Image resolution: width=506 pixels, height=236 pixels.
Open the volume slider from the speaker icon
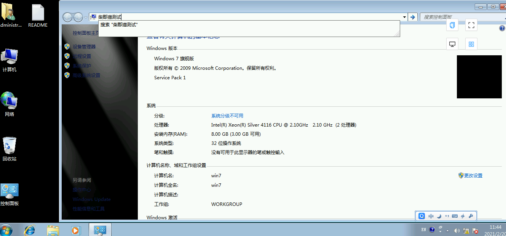tap(457, 230)
